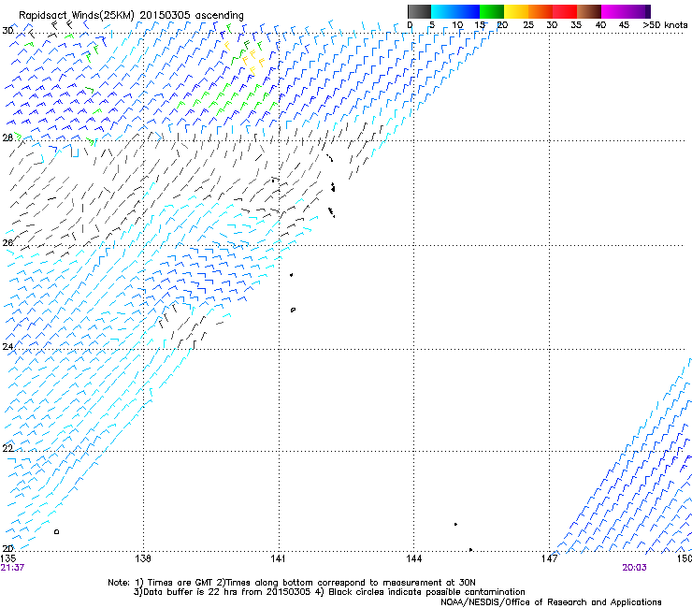
Task: Click the longitude label 147
Action: [550, 558]
